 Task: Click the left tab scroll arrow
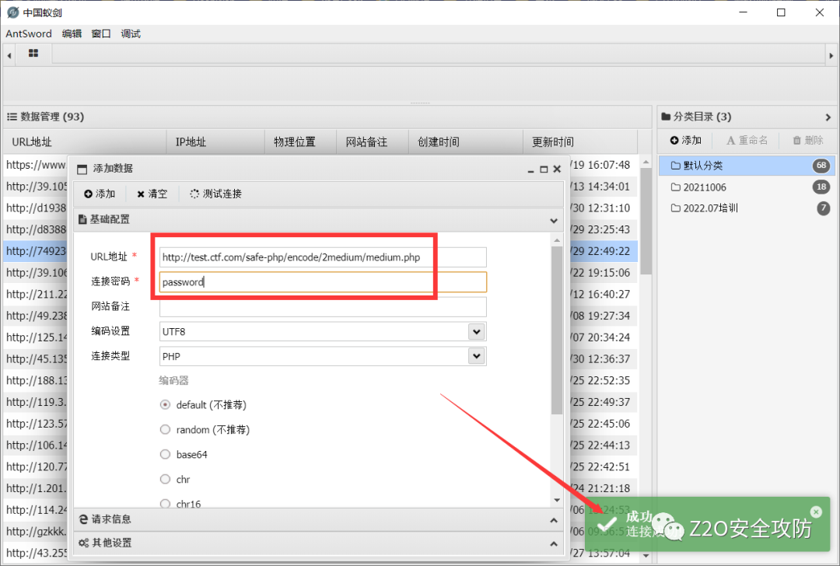click(x=9, y=55)
